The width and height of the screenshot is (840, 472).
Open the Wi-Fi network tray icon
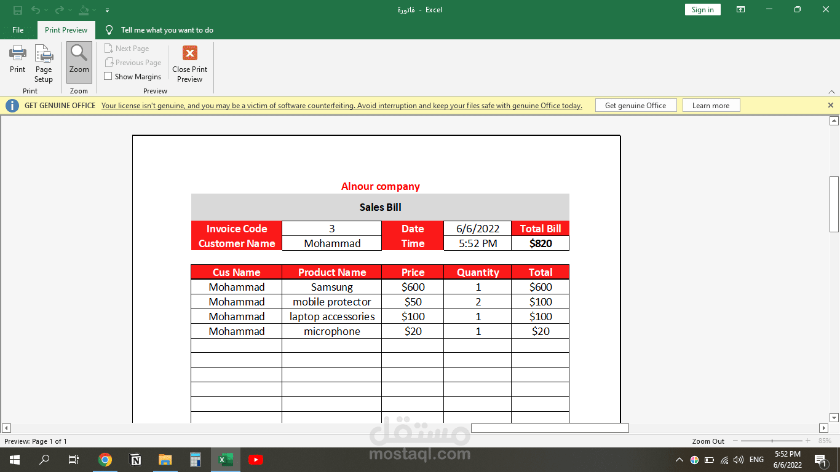pyautogui.click(x=724, y=460)
